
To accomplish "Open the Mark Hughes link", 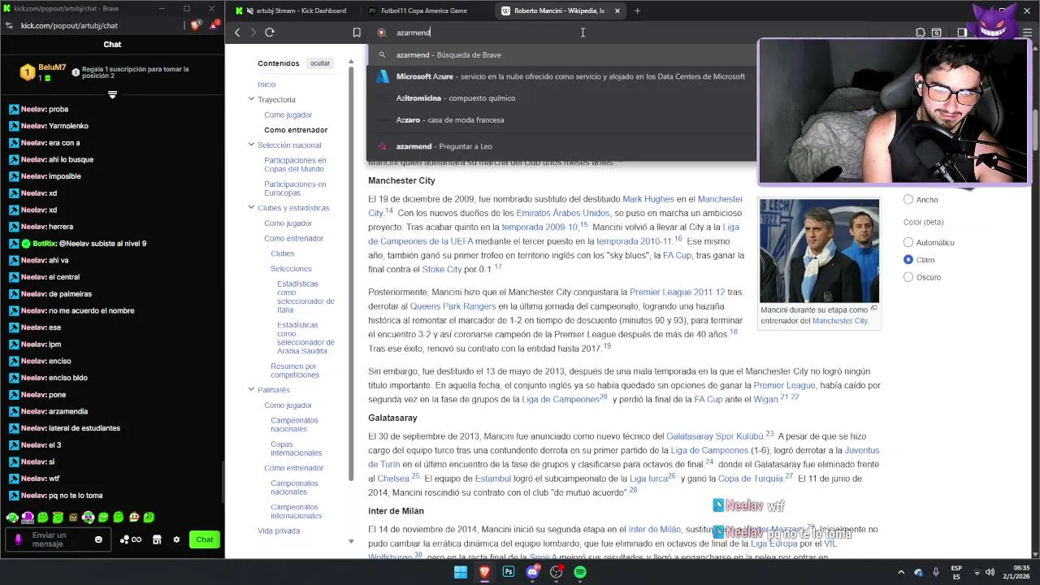I will (x=648, y=199).
